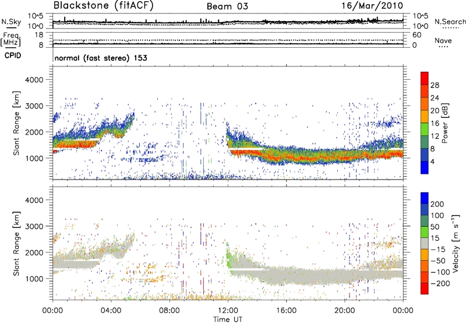Viewport: 466px width, 323px height.
Task: Click the 'Power [dB]' colorbar title
Action: (445, 123)
